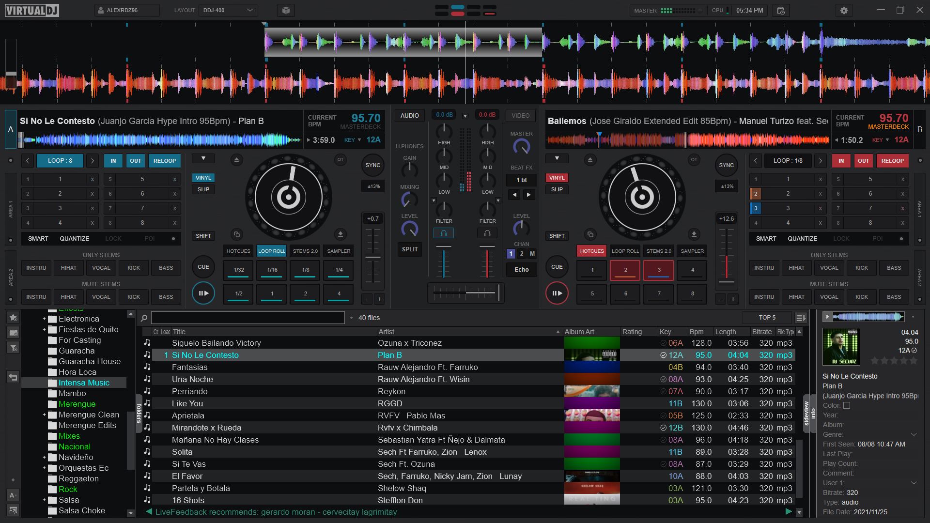Image resolution: width=930 pixels, height=523 pixels.
Task: Select SAMPLER pad tab on right deck
Action: 692,251
